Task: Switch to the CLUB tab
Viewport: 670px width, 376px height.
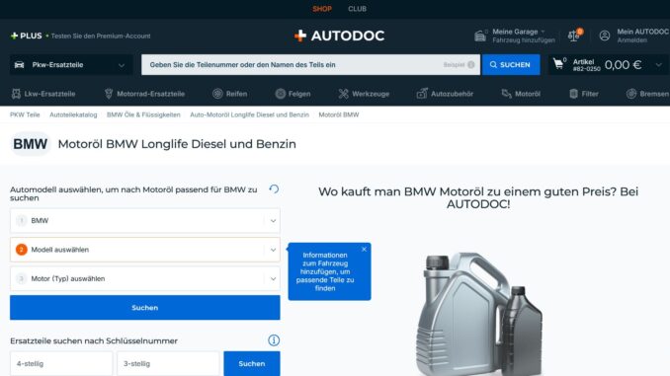Action: click(x=357, y=9)
